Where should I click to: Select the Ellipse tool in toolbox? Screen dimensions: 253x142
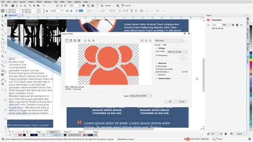coord(2,47)
